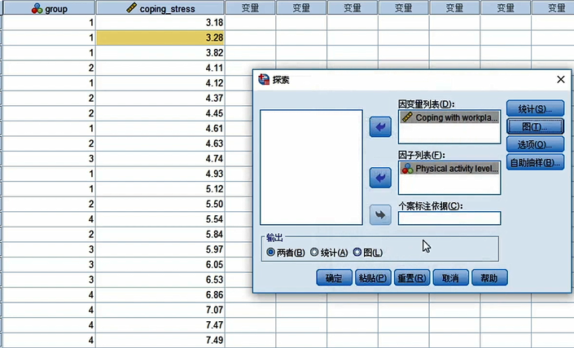Click nominal icon of Physical activity level item
The height and width of the screenshot is (348, 574).
pyautogui.click(x=407, y=169)
